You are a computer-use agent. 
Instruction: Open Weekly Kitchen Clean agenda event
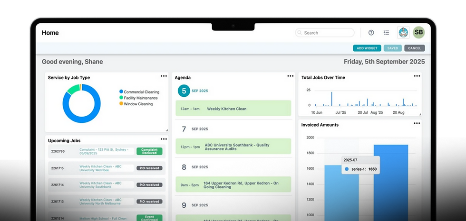click(x=233, y=108)
